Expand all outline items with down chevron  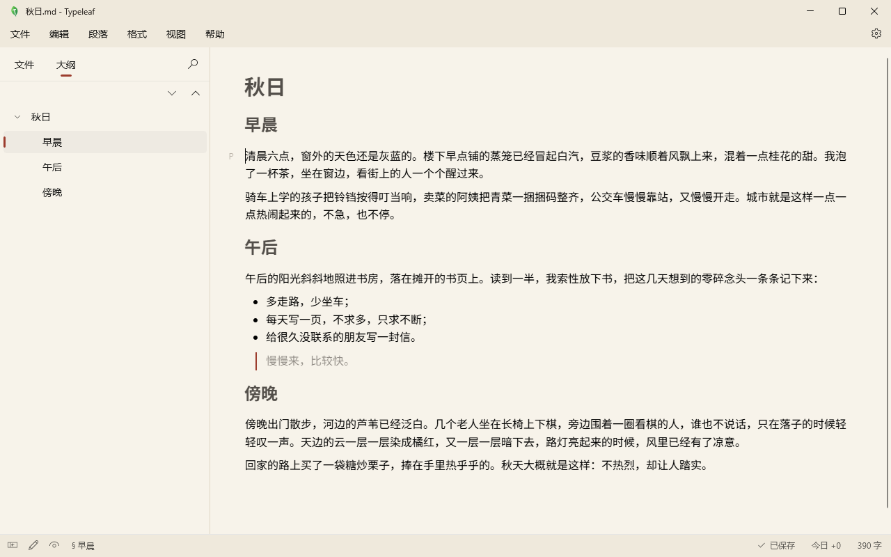(x=172, y=93)
